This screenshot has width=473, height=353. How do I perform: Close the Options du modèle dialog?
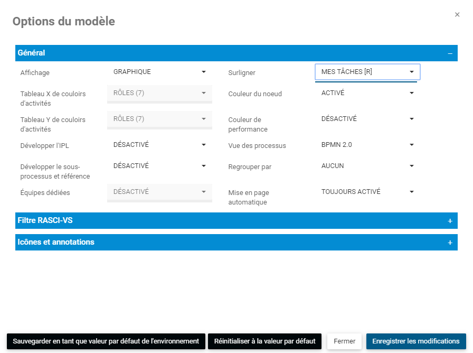point(457,15)
